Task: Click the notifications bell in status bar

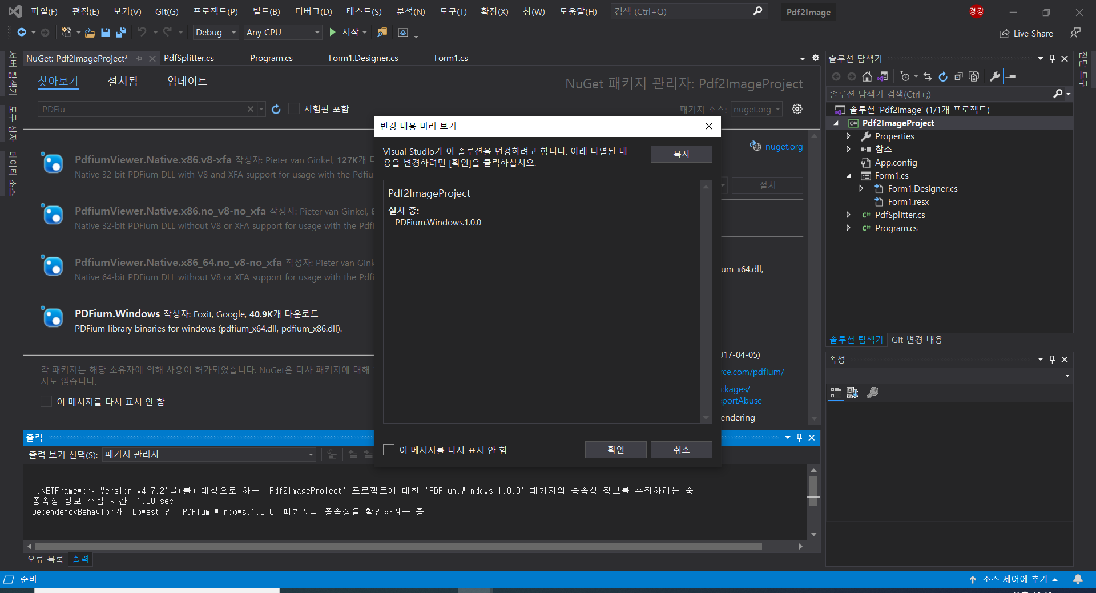Action: point(1078,579)
